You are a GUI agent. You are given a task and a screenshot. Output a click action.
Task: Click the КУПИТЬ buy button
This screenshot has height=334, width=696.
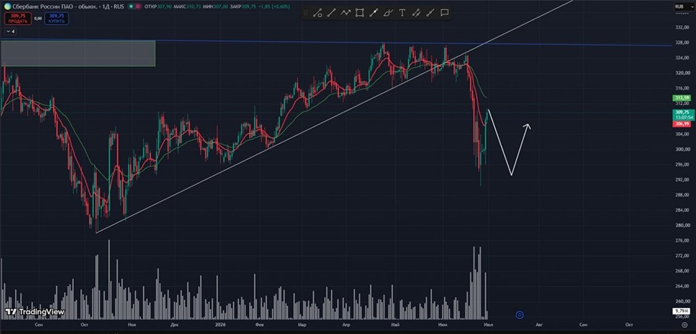pos(56,18)
